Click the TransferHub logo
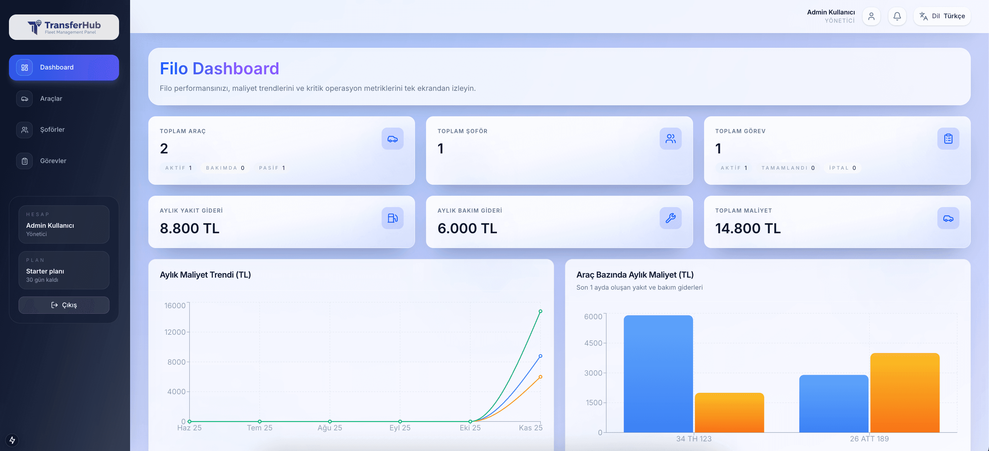This screenshot has height=451, width=989. tap(64, 27)
